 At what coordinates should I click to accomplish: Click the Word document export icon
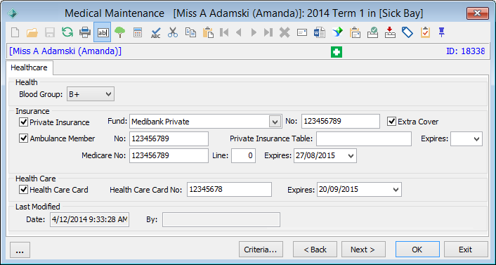(x=320, y=32)
